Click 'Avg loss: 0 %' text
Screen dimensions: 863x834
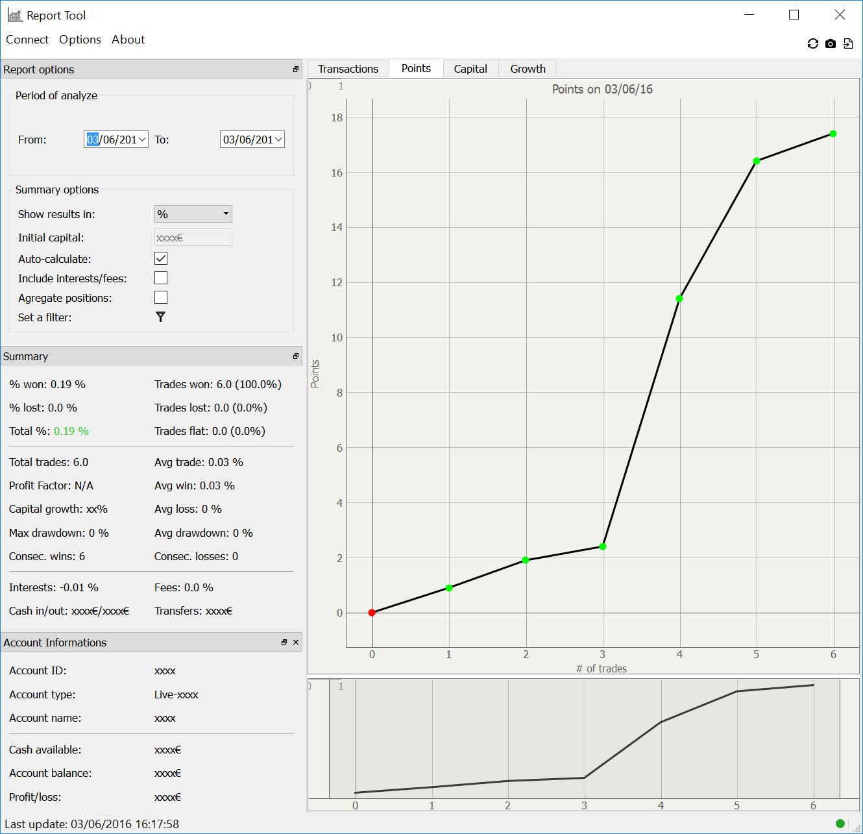pos(188,509)
